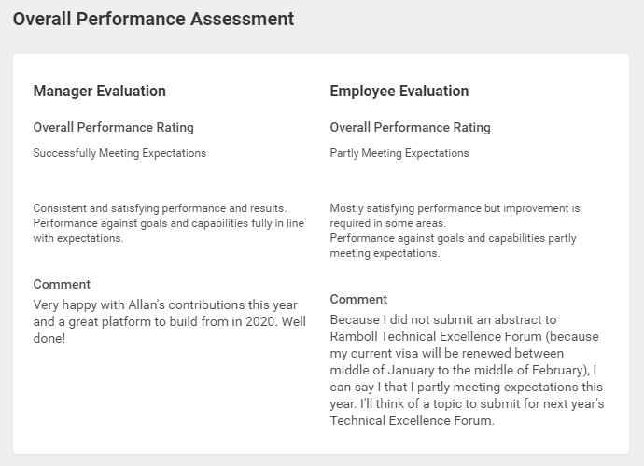Click the Partly Meeting Expectations rating text
Image resolution: width=644 pixels, height=466 pixels.
399,153
